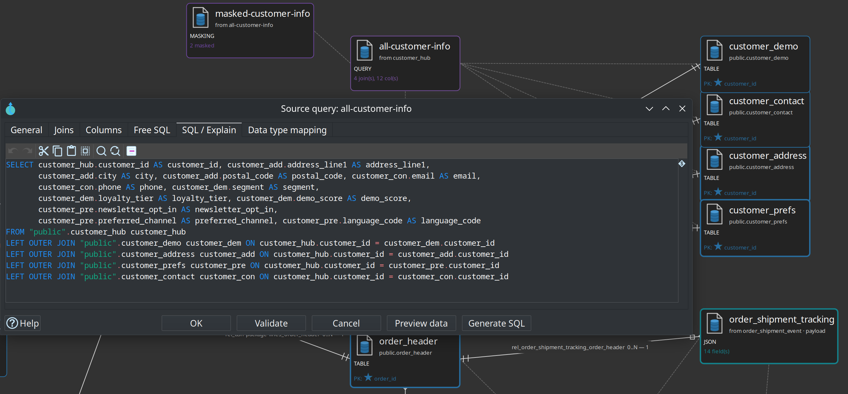The width and height of the screenshot is (848, 394).
Task: Click the rel_order_shipment_tracking_order_header relation label
Action: pyautogui.click(x=580, y=347)
